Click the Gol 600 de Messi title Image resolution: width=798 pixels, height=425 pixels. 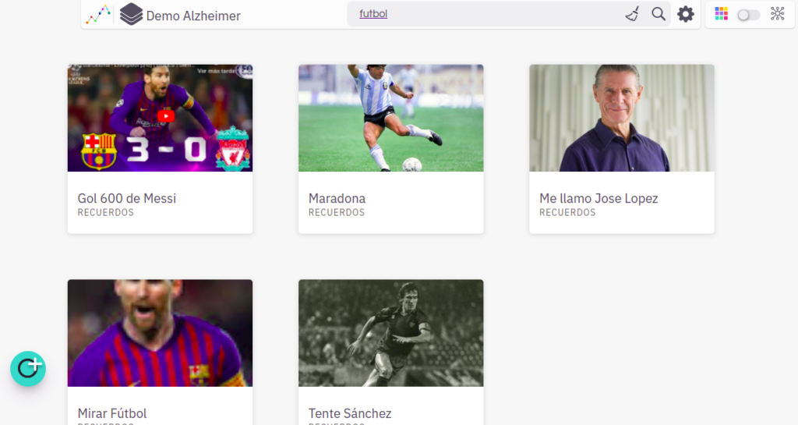coord(127,198)
